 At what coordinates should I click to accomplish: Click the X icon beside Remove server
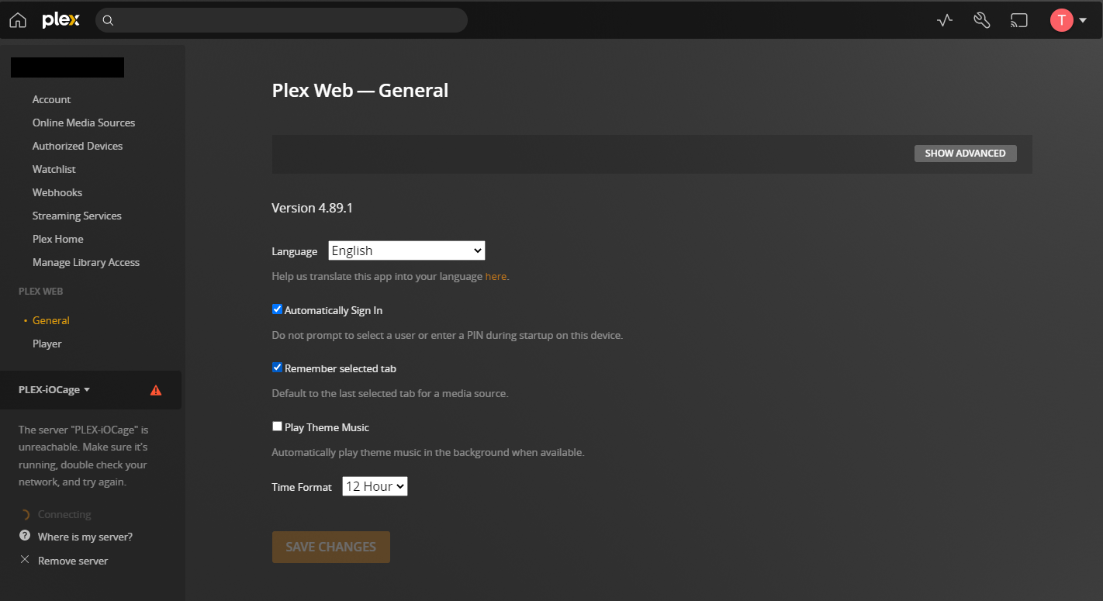25,559
